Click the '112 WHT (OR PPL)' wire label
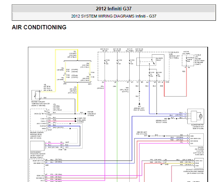Image resolution: width=217 pixels, height=182 pixels. [x=56, y=127]
